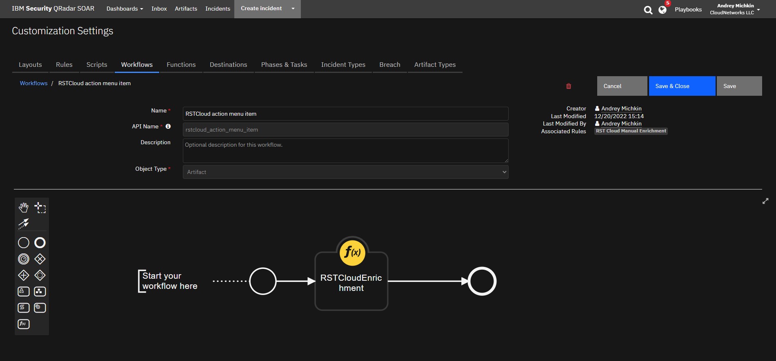Pick the start event circle in palette
Image resolution: width=776 pixels, height=361 pixels.
24,243
